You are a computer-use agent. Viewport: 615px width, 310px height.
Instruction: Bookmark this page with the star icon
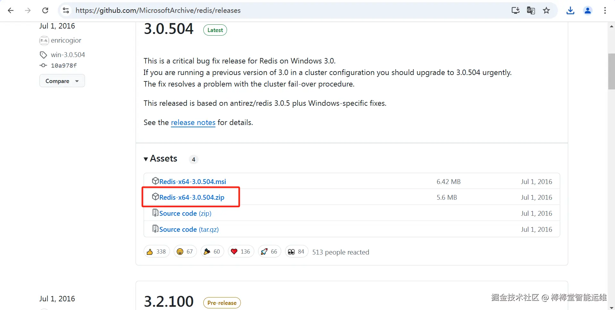coord(546,11)
